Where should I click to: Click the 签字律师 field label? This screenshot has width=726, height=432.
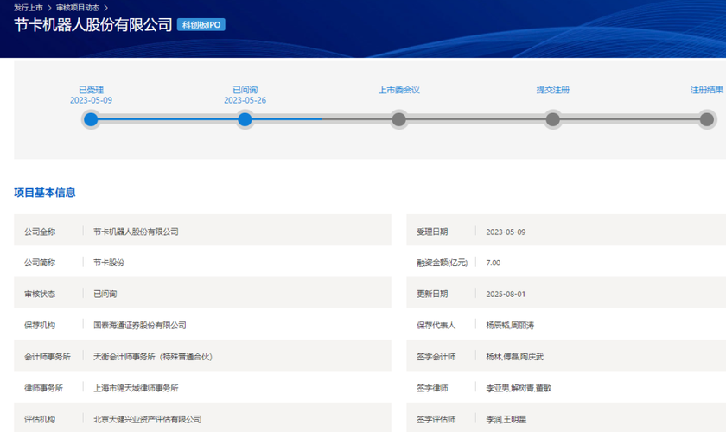(432, 389)
